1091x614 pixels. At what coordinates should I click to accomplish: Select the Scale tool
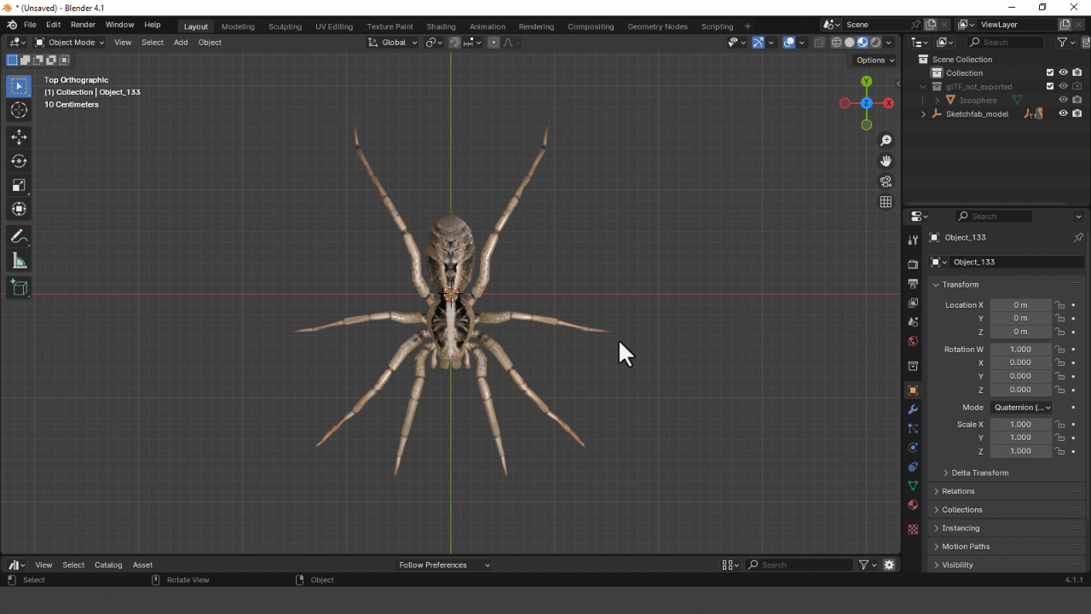(19, 185)
